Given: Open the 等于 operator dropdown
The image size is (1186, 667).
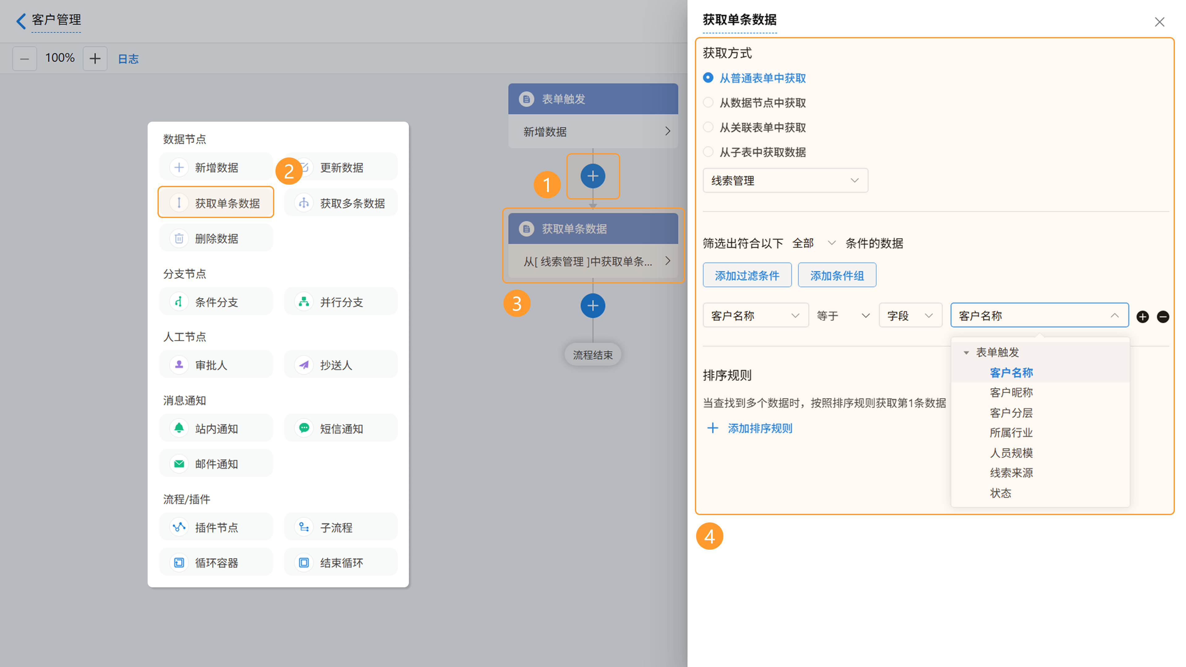Looking at the screenshot, I should click(843, 316).
